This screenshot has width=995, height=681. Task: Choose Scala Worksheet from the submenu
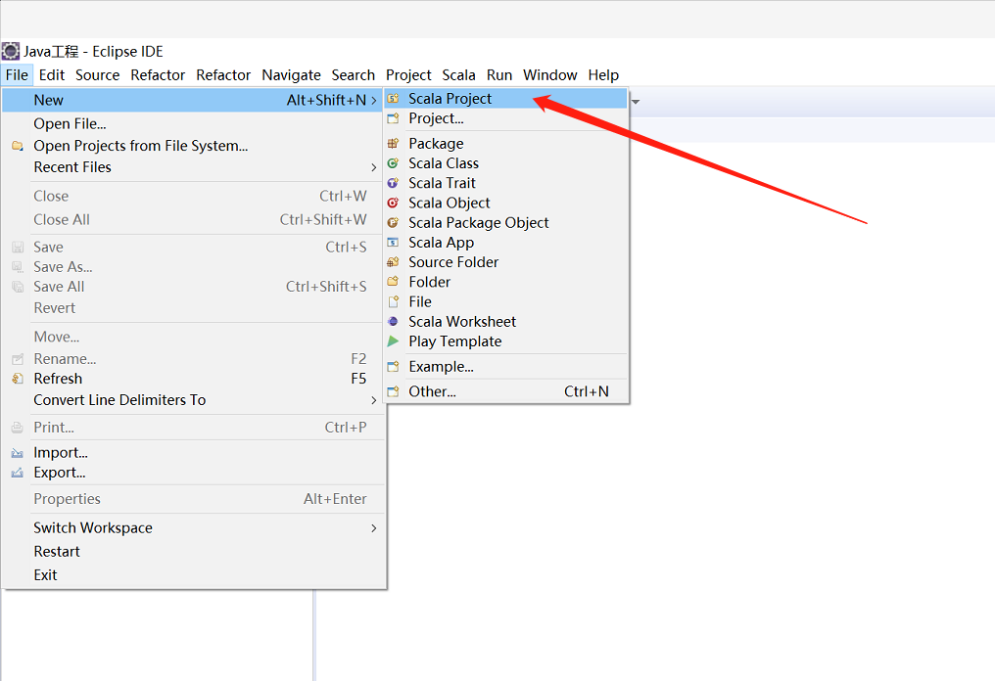pyautogui.click(x=505, y=322)
